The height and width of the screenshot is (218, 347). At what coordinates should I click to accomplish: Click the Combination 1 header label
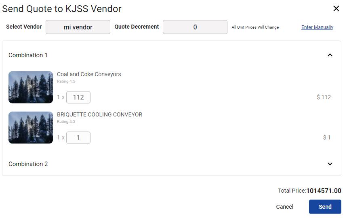tap(28, 55)
